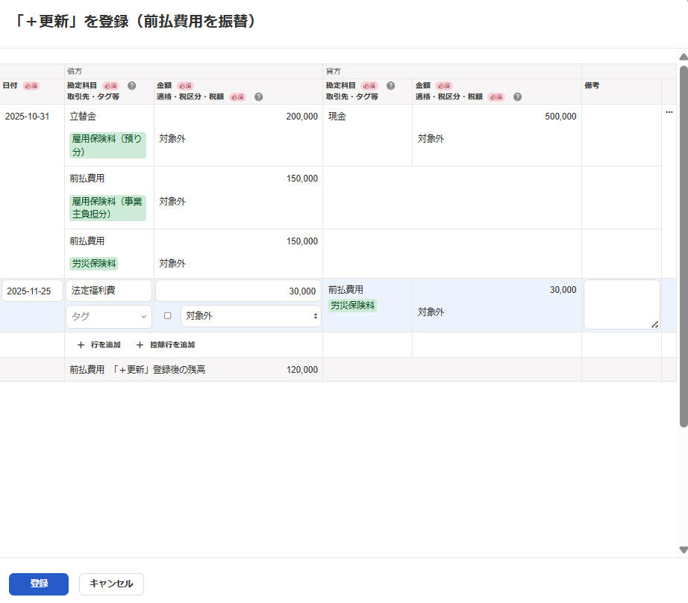Click the resize handle of 備考 textarea

(654, 325)
